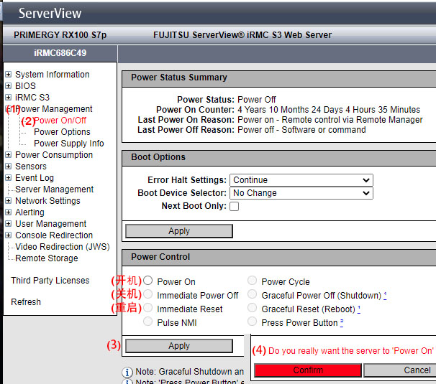Click the Power On Counter value
The image size is (436, 384).
tap(329, 110)
